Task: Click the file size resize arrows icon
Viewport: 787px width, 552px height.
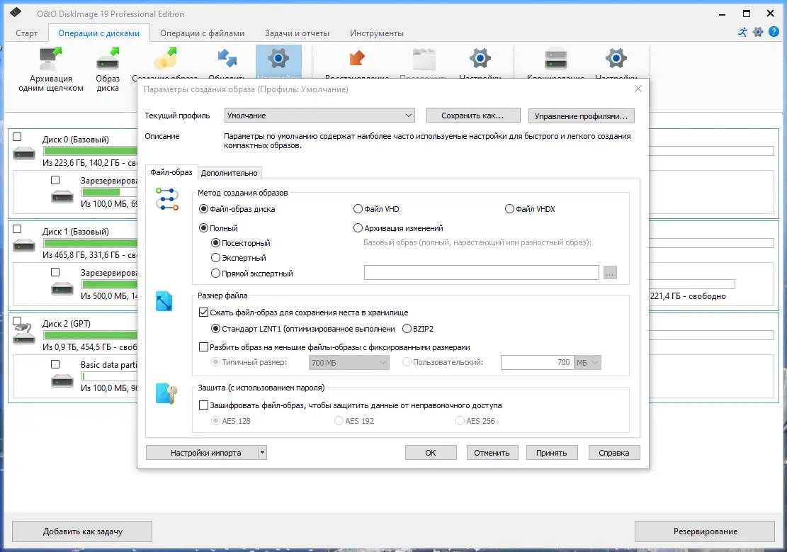Action: click(164, 301)
